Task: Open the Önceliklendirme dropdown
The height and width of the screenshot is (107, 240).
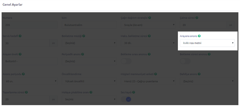Action: tap(89, 81)
